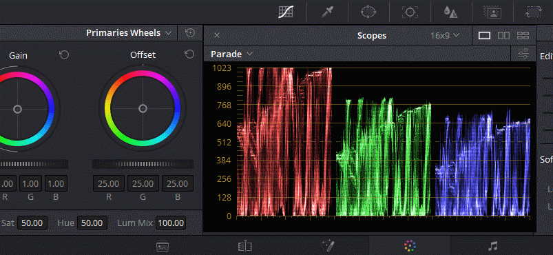Image resolution: width=553 pixels, height=255 pixels.
Task: Open the Curves palette
Action: click(x=286, y=12)
